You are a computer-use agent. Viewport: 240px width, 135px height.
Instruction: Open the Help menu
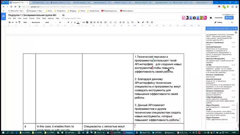pos(57,18)
